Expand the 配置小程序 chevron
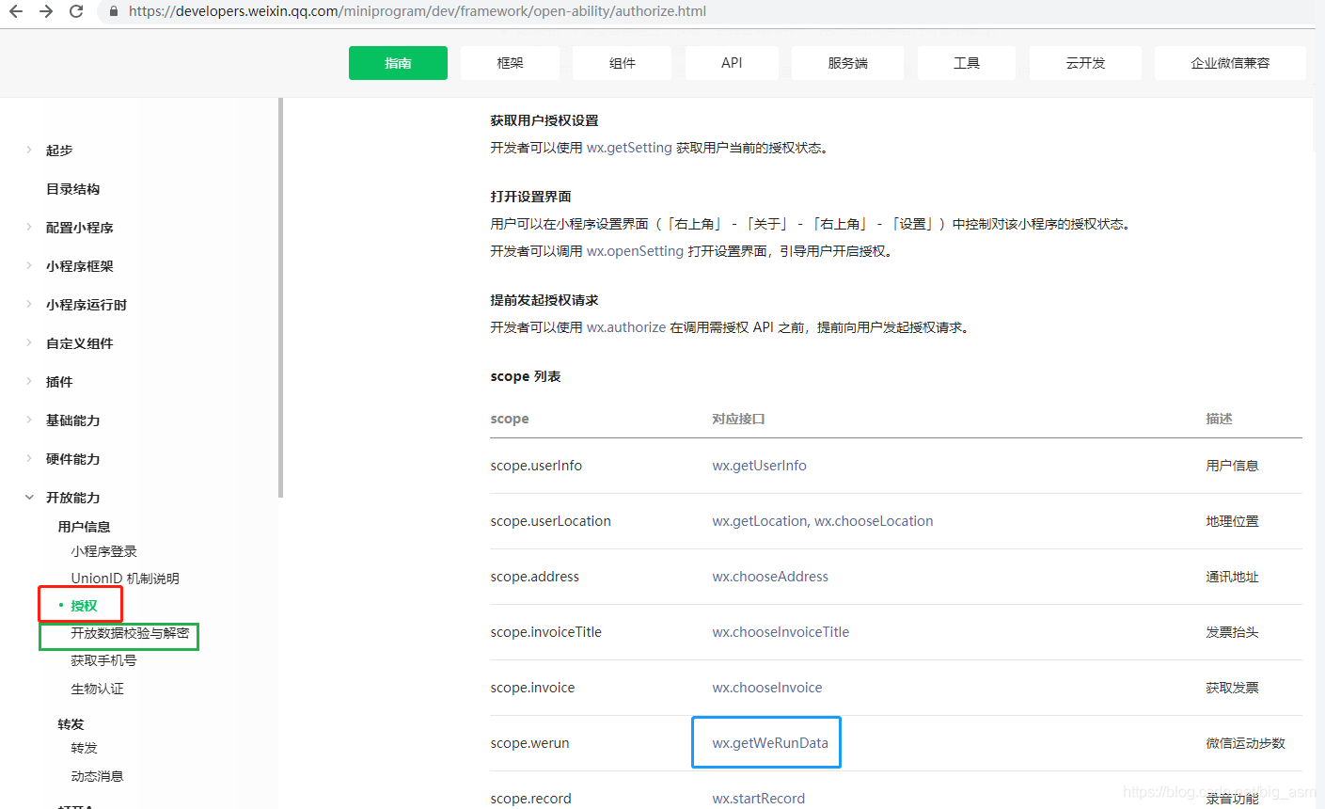The height and width of the screenshot is (809, 1325). pos(29,227)
